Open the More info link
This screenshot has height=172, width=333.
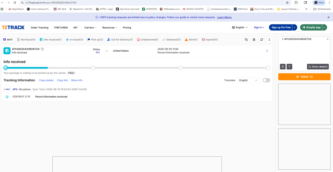tap(77, 80)
